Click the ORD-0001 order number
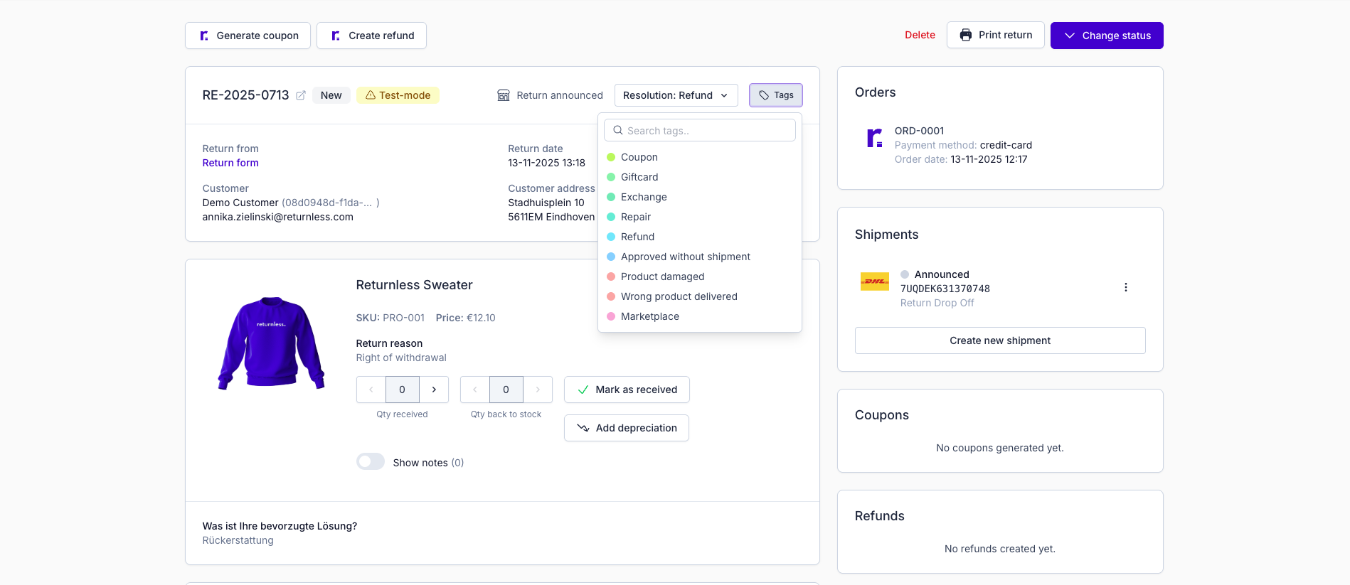1350x585 pixels. [920, 131]
